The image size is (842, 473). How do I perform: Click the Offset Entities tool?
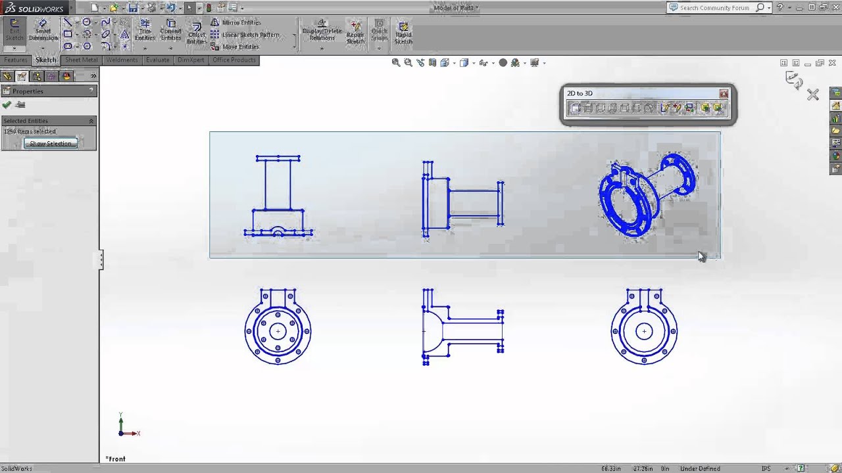196,33
